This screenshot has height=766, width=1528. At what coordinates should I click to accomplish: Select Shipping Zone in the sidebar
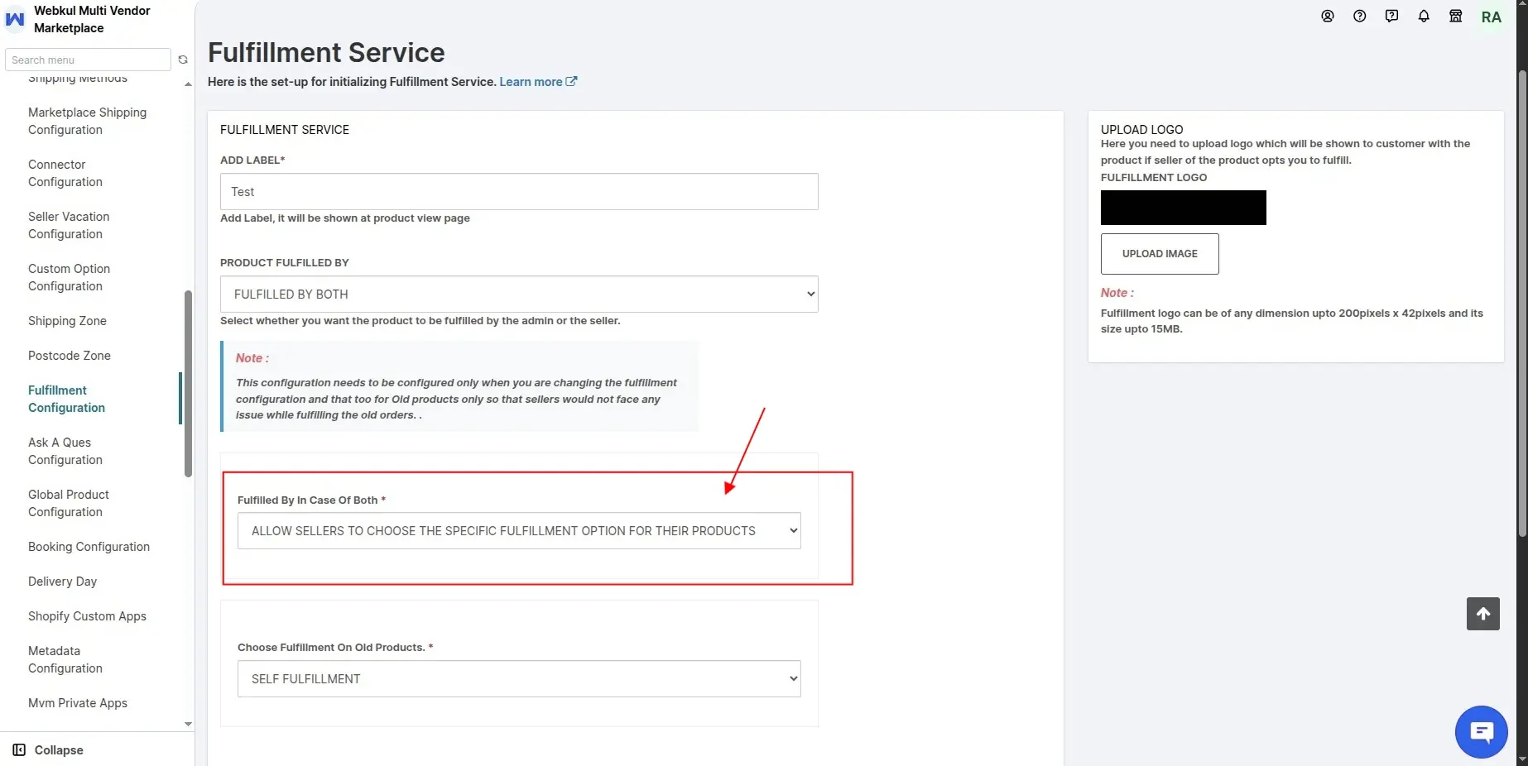(67, 321)
